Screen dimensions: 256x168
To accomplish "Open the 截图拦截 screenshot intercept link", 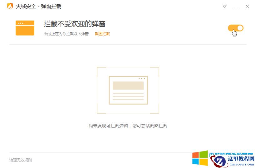I will click(x=102, y=34).
